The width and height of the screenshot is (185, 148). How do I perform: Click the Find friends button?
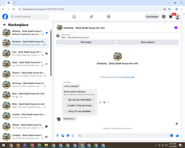point(152,17)
